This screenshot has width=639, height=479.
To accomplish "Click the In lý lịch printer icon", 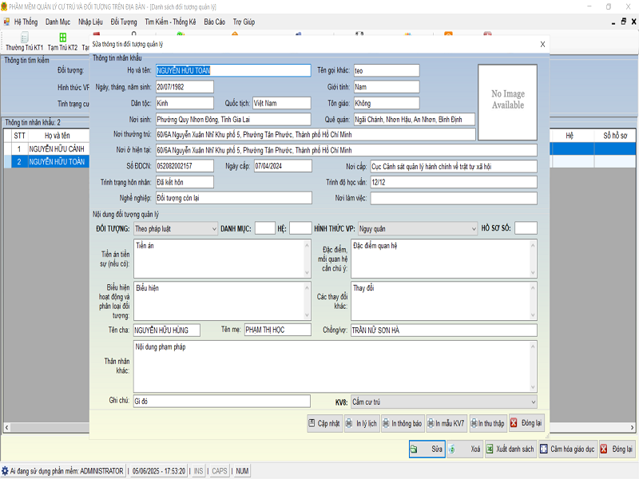I will [350, 423].
